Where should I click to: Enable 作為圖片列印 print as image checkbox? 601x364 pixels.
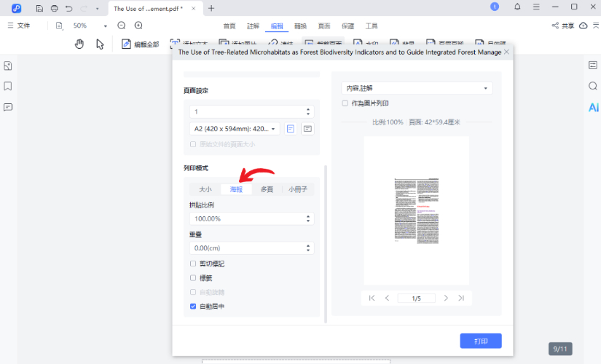point(345,103)
